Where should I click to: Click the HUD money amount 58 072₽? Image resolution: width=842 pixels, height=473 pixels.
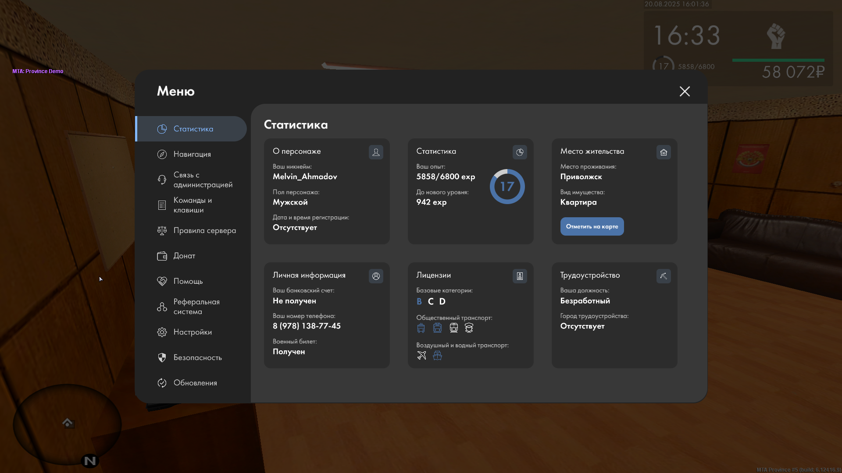point(793,72)
